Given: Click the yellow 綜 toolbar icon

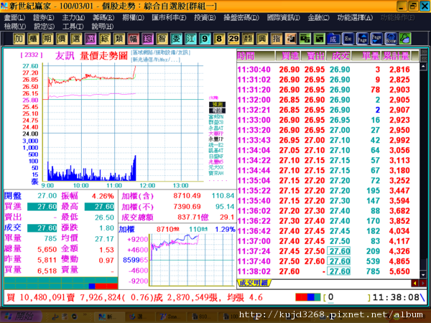Looking at the screenshot, I should click(x=104, y=39).
